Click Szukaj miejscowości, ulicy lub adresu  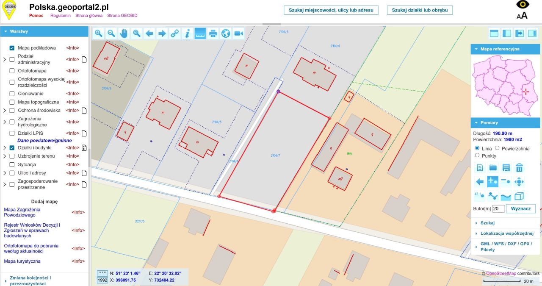coord(331,10)
